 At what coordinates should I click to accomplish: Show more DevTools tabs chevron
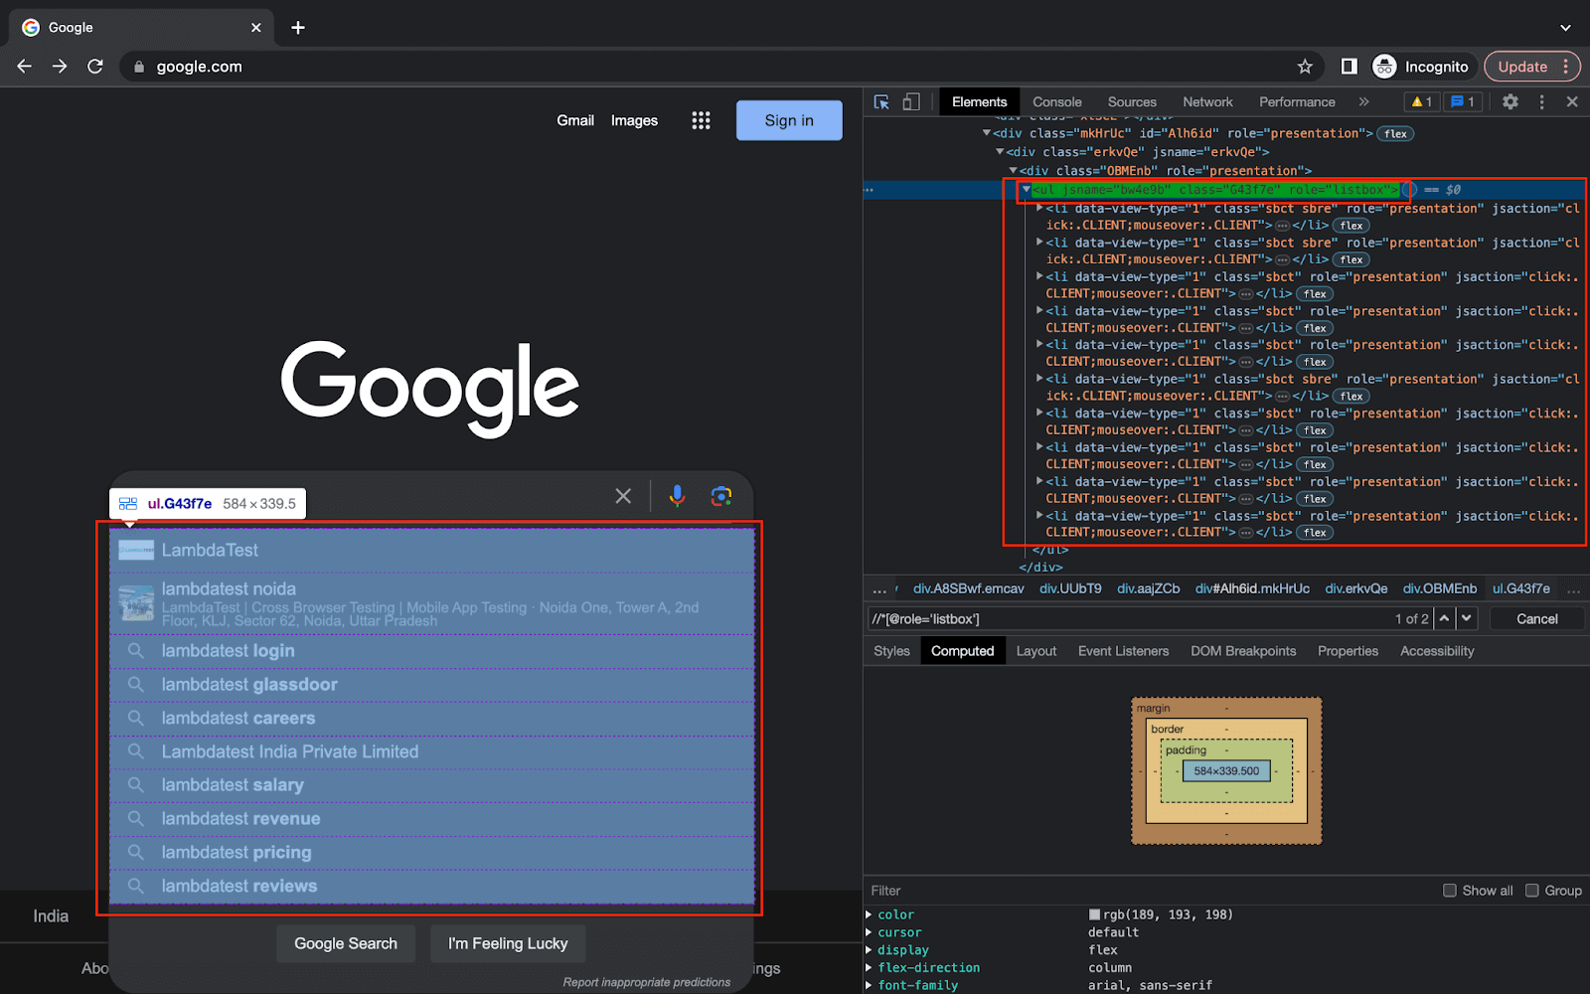1363,102
